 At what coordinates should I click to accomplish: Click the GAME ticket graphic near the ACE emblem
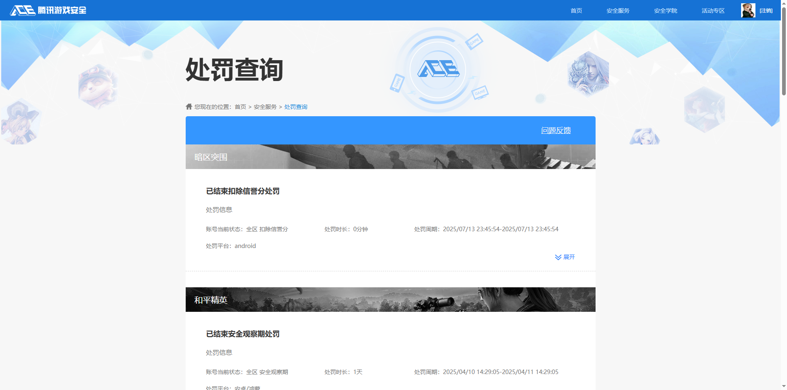[474, 42]
